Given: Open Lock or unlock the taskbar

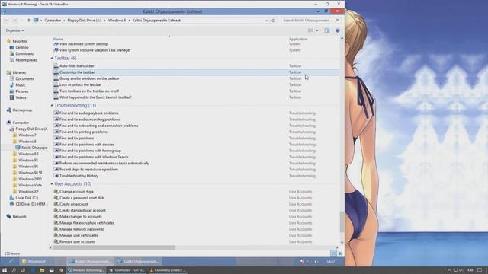Looking at the screenshot, I should coord(80,84).
